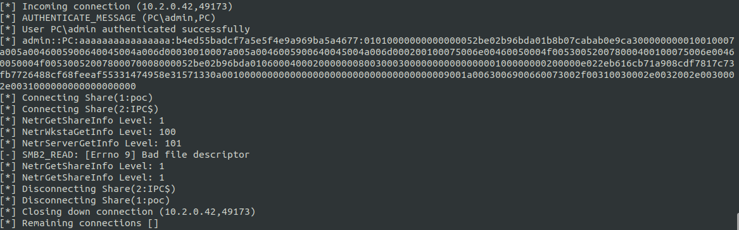739x230 pixels.
Task: Click Disconnecting Share(2:IPC$) line
Action: (x=87, y=189)
